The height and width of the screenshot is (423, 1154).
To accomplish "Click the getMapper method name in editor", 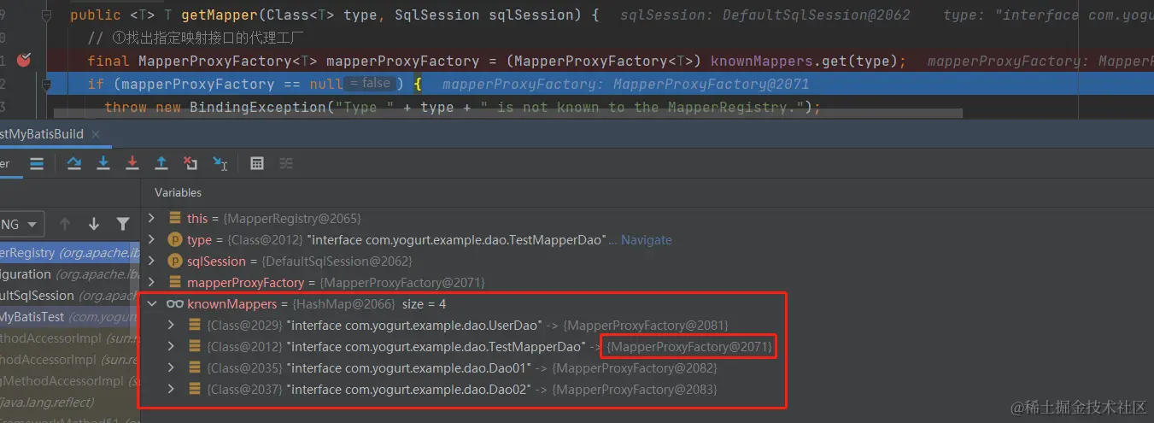I will 219,15.
